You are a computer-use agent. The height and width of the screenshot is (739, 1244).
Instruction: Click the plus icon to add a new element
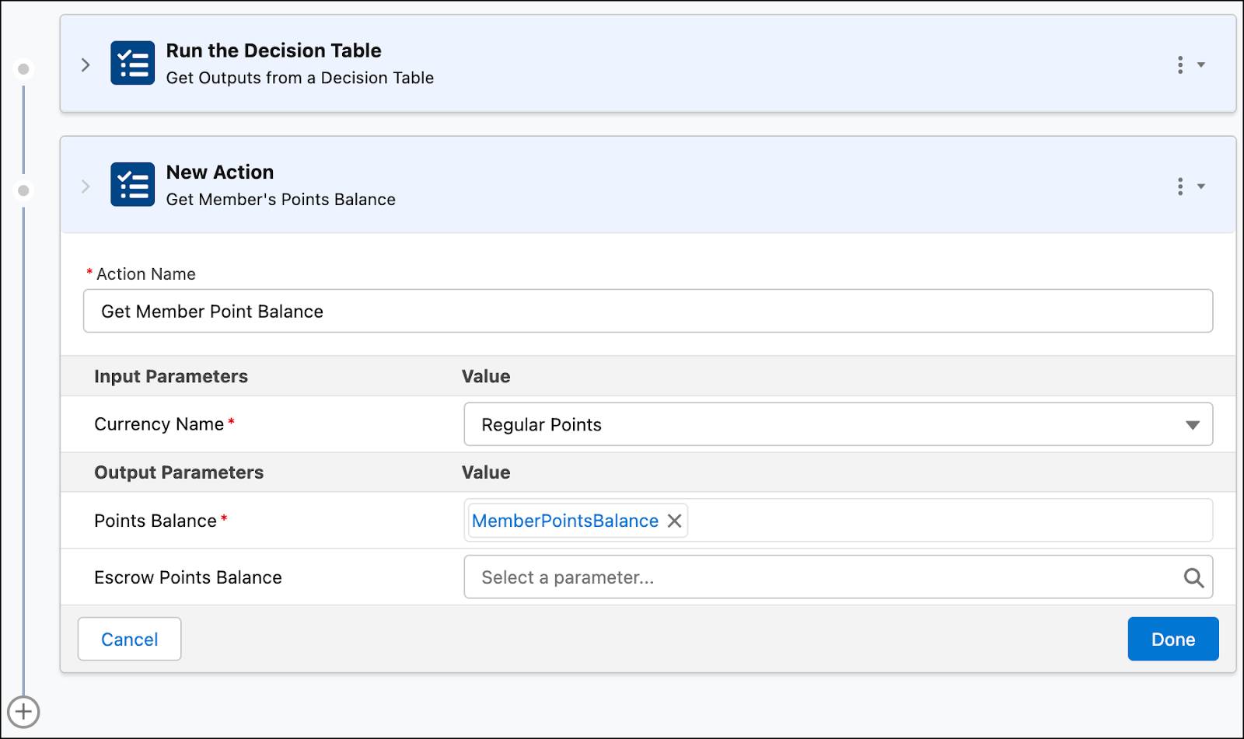click(25, 711)
